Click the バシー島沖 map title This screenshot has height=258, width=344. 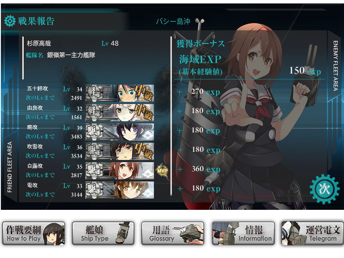pos(173,21)
